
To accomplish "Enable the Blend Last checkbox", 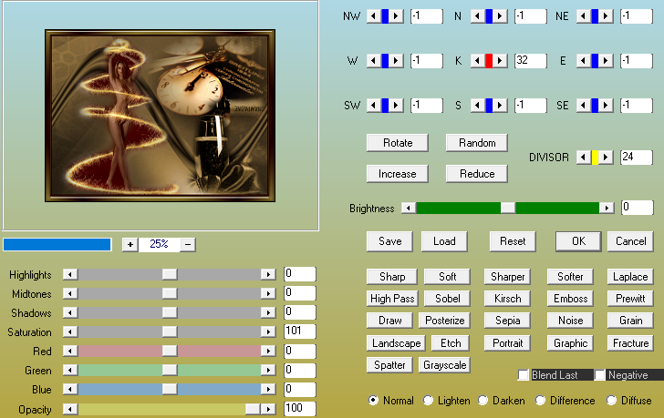I will (x=524, y=375).
